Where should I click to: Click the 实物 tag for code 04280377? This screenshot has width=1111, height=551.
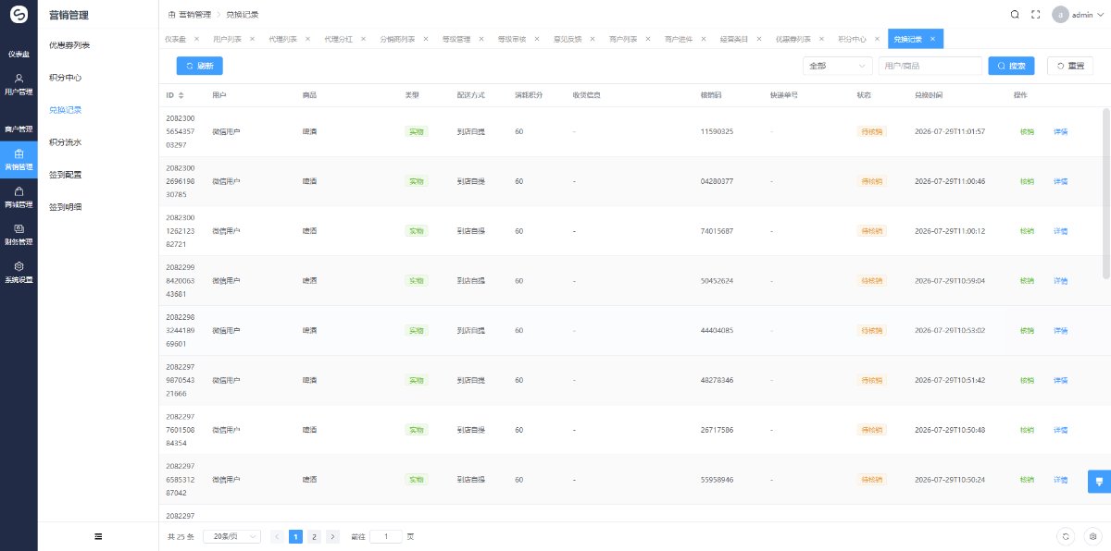[416, 181]
